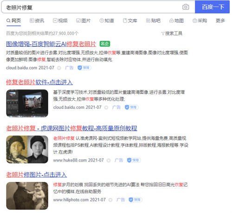Image resolution: width=232 pixels, height=213 pixels.
Task: Click 保障 shield badge beside www.hiliphoto.com
Action: click(x=135, y=200)
